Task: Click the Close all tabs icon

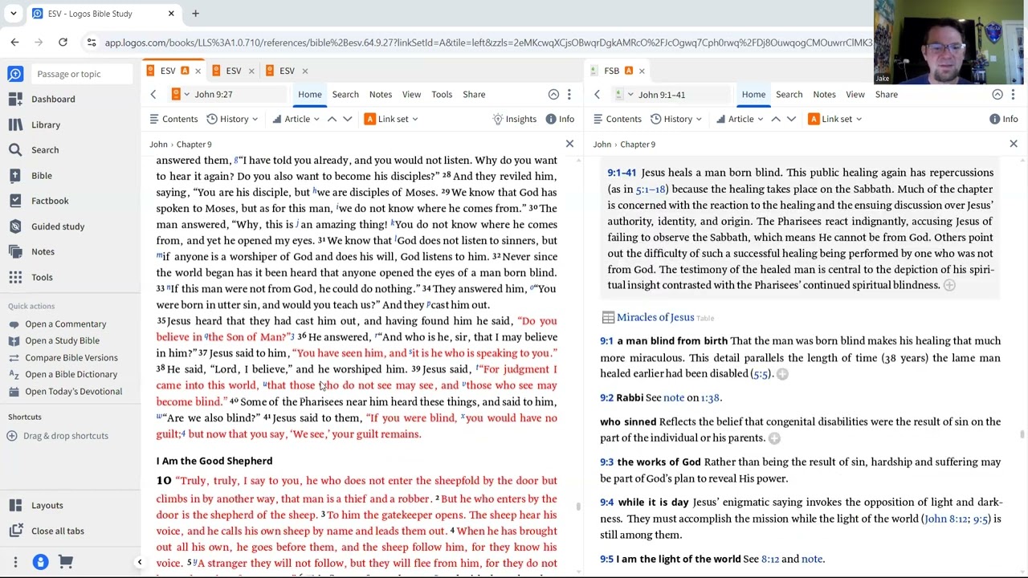Action: [15, 531]
